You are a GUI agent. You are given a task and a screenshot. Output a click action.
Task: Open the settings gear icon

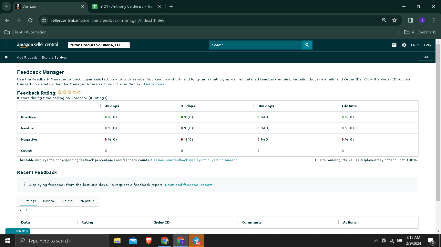pyautogui.click(x=404, y=45)
